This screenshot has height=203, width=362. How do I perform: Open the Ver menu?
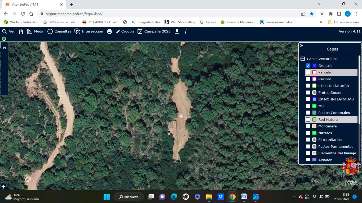click(8, 31)
